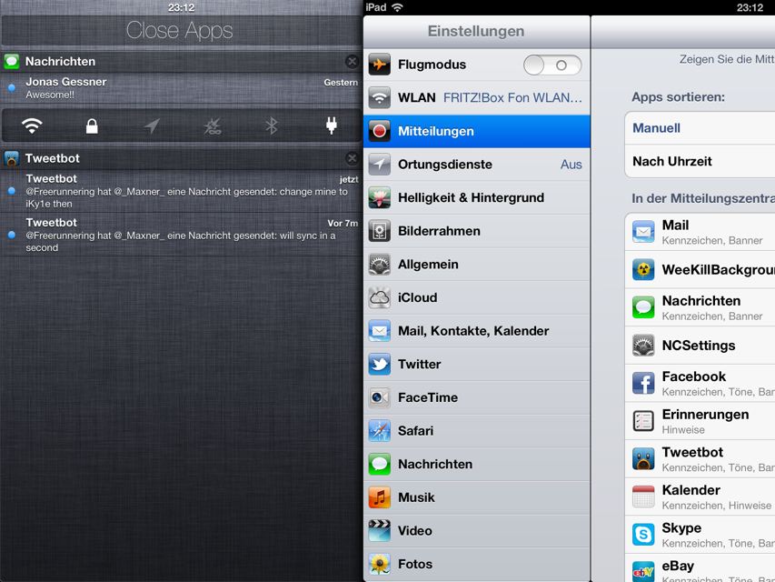
Task: Open Kalender notification settings
Action: pos(700,497)
